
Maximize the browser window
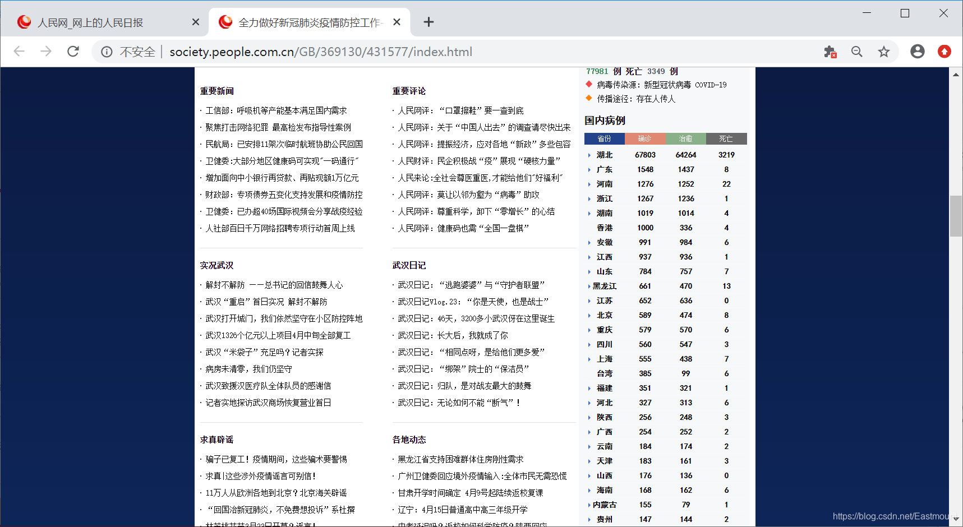point(905,13)
